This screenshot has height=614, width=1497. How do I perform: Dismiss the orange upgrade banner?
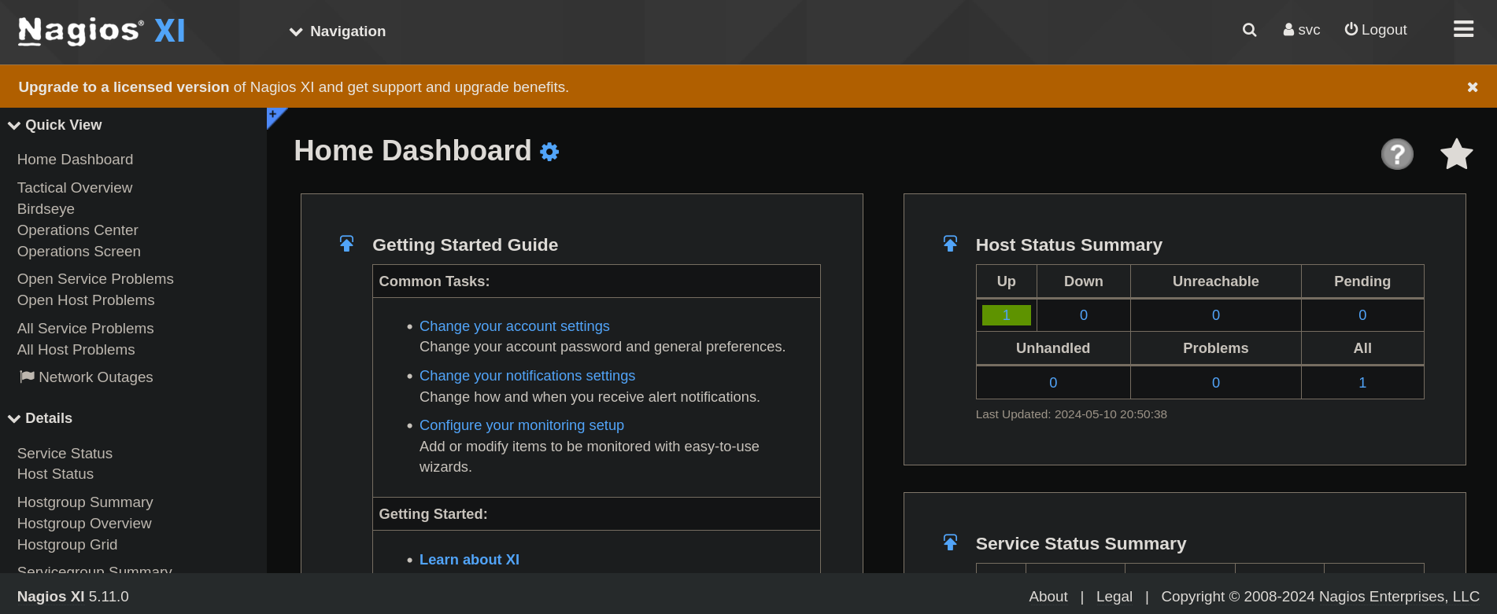click(x=1473, y=87)
